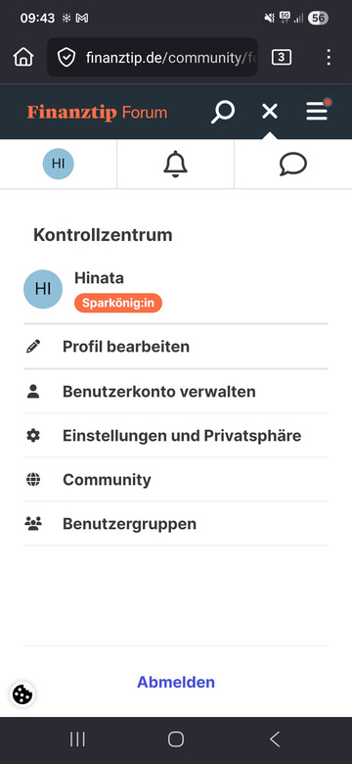Screen dimensions: 352x764
Task: Click the Finanztip Forum logo
Action: point(97,113)
